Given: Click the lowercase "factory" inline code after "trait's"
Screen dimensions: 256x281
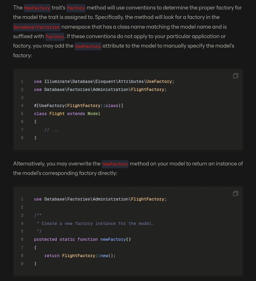Looking at the screenshot, I should (76, 8).
